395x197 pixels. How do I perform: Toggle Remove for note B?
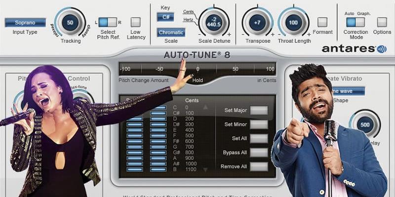tap(158, 169)
